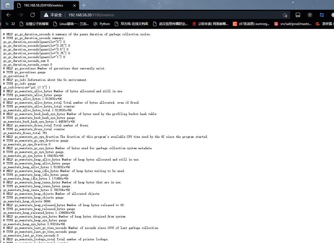
Task: Click go_memstats_heap_objects 9686 line
Action: [27, 202]
